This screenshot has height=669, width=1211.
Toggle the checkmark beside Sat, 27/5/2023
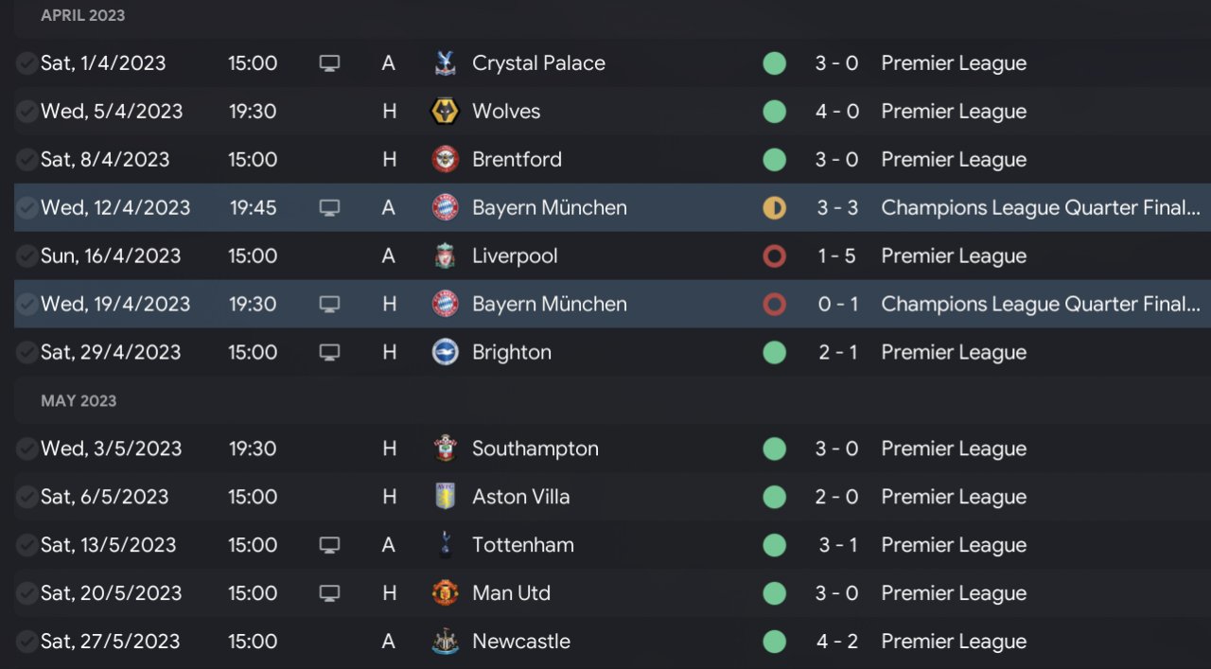coord(26,642)
